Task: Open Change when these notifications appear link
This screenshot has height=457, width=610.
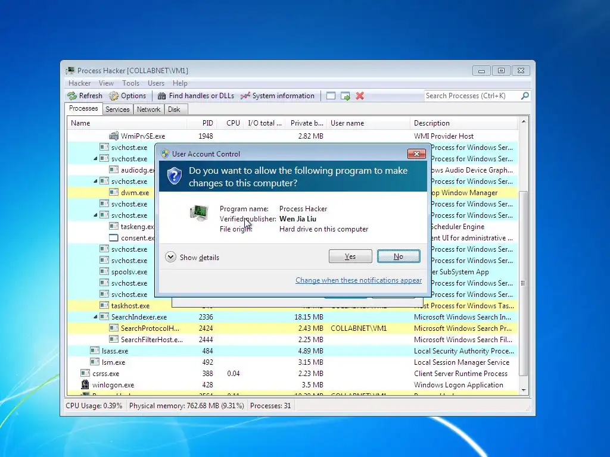Action: pos(358,280)
